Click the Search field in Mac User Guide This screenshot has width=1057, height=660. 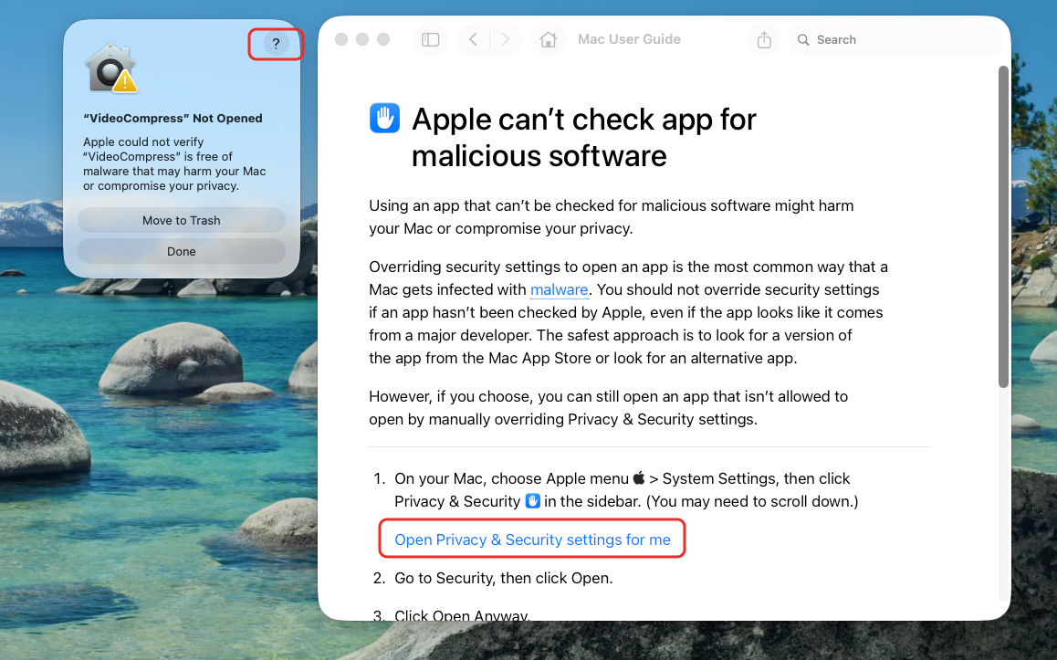point(895,40)
